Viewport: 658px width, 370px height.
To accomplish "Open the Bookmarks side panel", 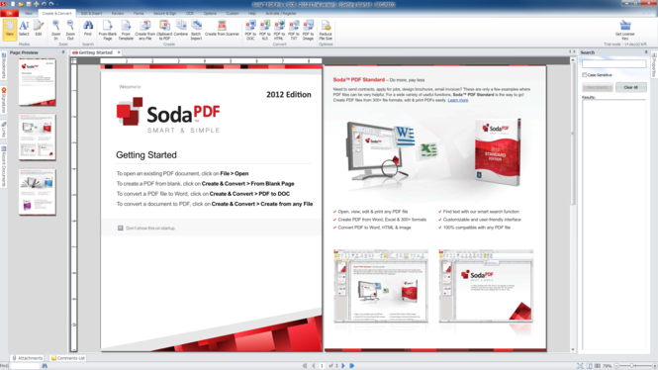I will 4,66.
